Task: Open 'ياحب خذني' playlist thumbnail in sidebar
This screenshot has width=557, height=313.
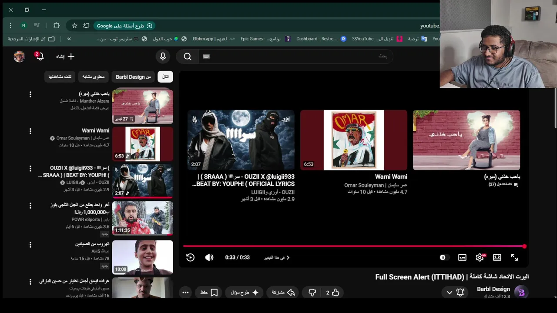Action: (x=143, y=107)
